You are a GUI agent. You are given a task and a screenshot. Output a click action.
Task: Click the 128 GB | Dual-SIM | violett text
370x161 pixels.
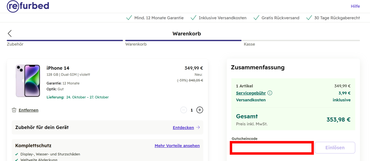point(69,75)
